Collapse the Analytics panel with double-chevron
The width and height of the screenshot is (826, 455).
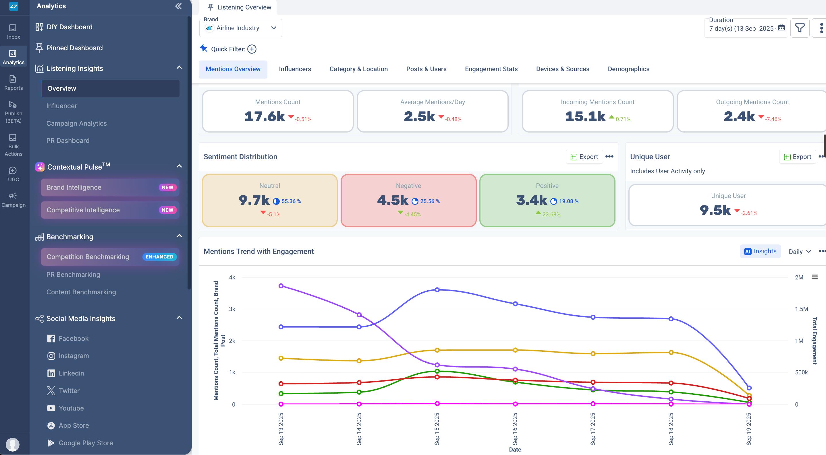(178, 6)
